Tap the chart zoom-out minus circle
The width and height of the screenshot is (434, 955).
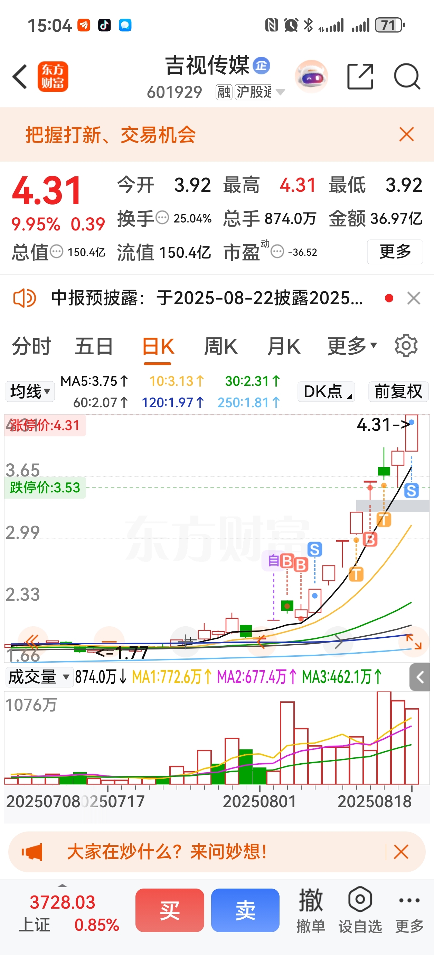click(109, 642)
